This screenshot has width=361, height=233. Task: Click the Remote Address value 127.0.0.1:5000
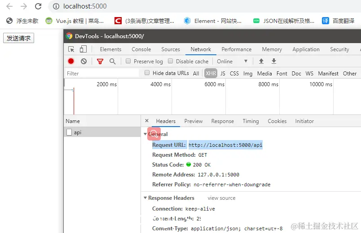[x=219, y=175]
